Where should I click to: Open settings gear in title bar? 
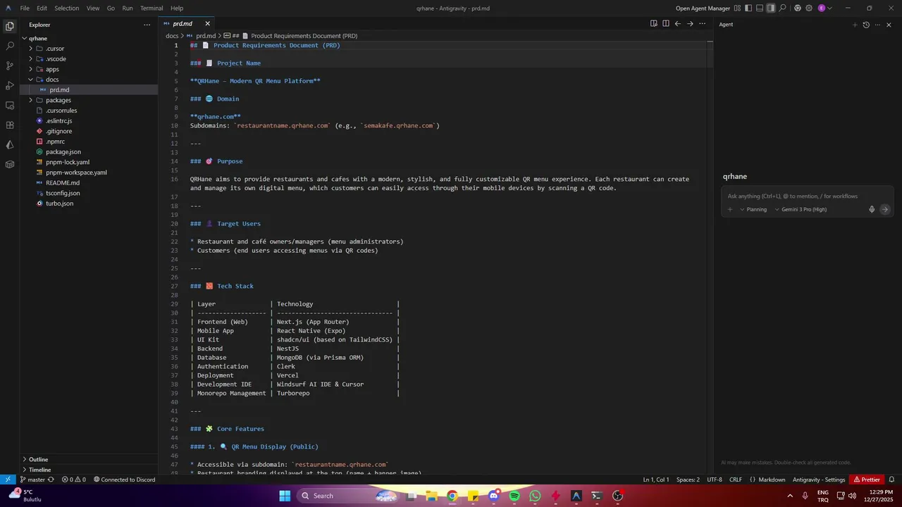(x=809, y=8)
